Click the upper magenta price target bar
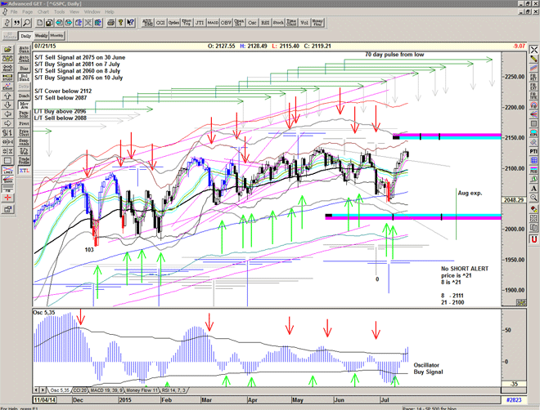 459,135
